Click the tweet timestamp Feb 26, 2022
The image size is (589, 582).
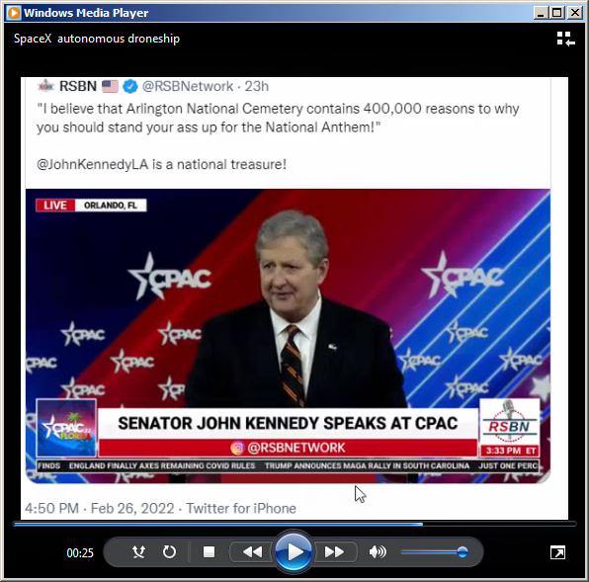tap(132, 509)
